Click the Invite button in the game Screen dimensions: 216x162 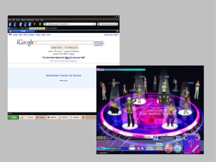pyautogui.click(x=159, y=144)
